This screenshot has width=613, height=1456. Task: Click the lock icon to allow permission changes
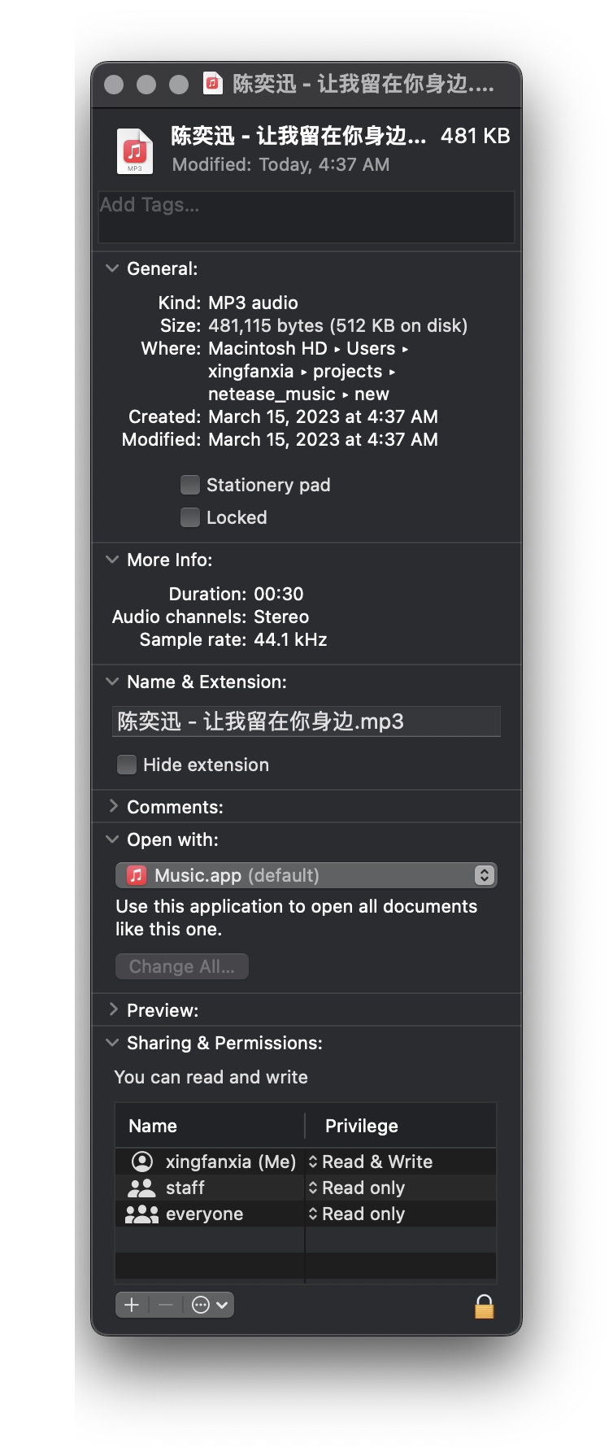coord(484,1305)
